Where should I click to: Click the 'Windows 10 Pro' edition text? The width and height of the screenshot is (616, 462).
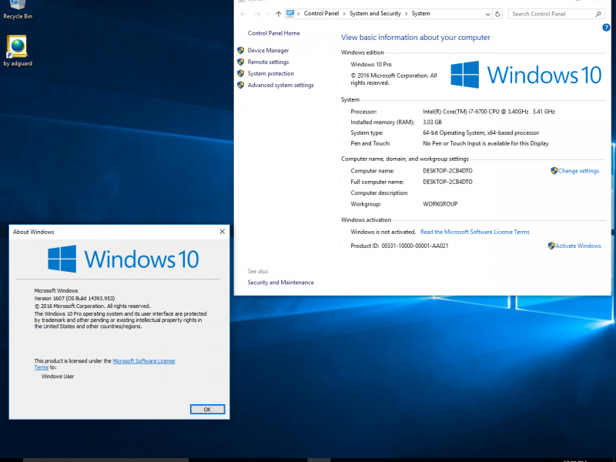pyautogui.click(x=371, y=64)
